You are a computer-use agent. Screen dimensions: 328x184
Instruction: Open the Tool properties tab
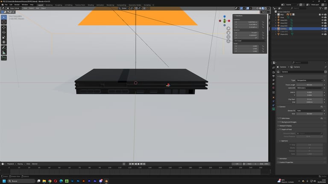point(273,68)
